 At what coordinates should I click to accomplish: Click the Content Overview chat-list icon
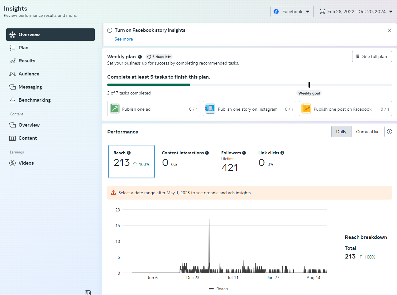click(12, 125)
